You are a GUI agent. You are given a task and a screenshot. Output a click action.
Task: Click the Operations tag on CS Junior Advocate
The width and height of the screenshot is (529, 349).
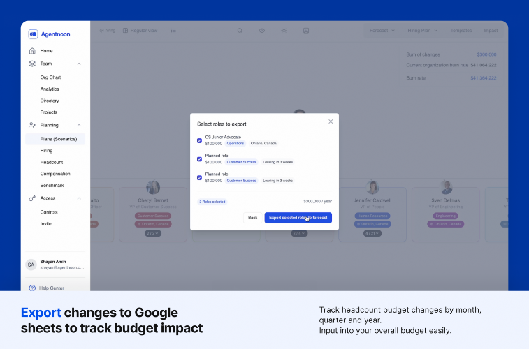click(x=235, y=144)
